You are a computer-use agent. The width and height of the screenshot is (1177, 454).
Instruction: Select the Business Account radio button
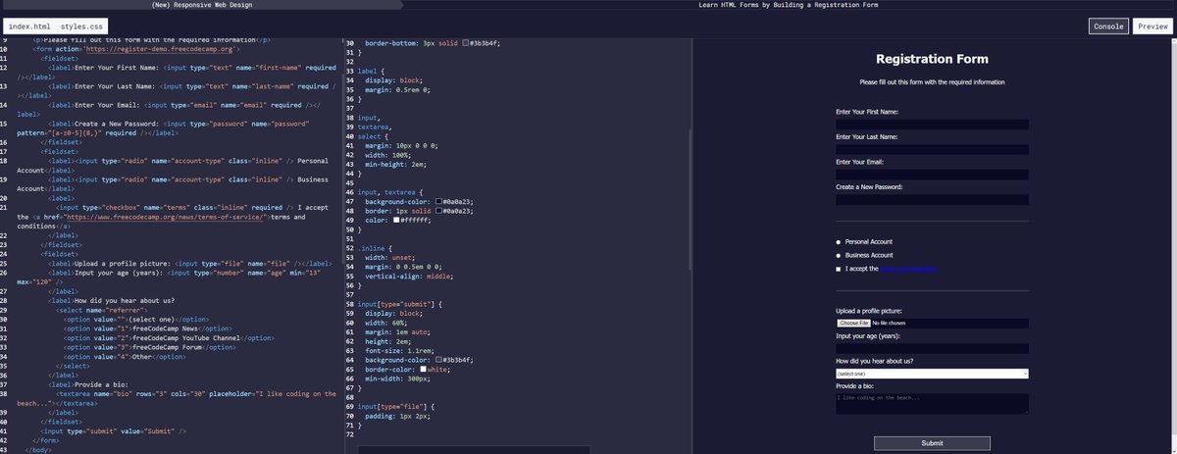coord(838,255)
